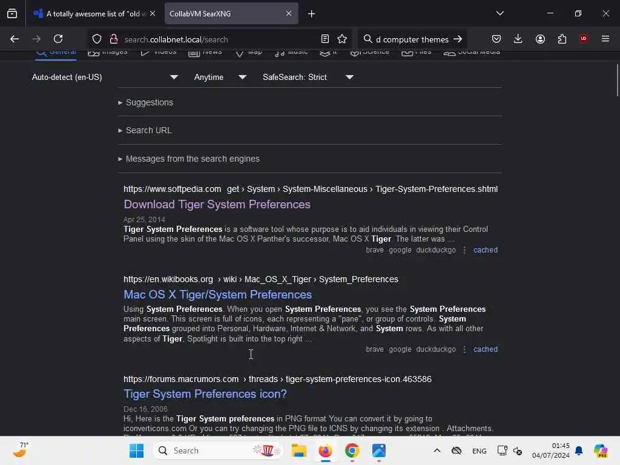This screenshot has height=465, width=620.
Task: Open the tracking protection shield icon
Action: click(97, 39)
